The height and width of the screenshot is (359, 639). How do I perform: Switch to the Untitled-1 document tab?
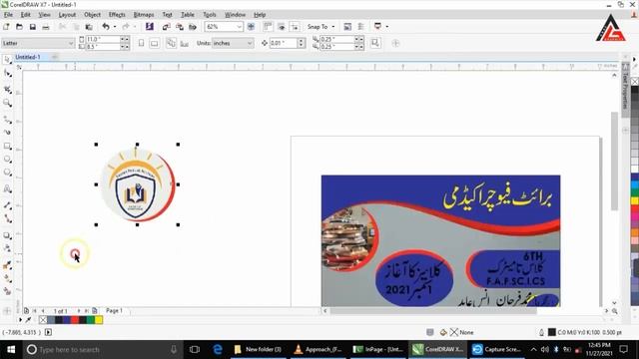coord(28,57)
